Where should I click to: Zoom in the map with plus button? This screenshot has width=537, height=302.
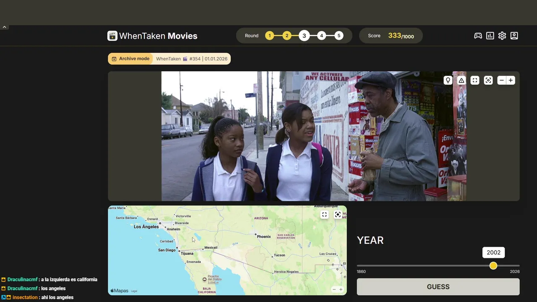(341, 289)
